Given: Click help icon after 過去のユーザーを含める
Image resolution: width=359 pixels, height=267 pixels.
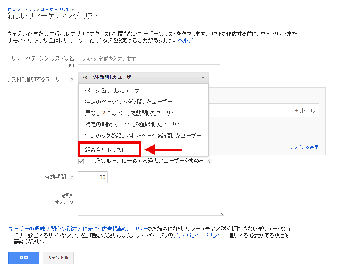Looking at the screenshot, I should pos(209,161).
